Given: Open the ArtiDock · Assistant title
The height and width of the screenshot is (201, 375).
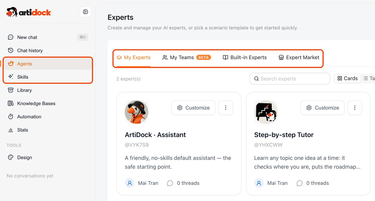Looking at the screenshot, I should [x=155, y=135].
